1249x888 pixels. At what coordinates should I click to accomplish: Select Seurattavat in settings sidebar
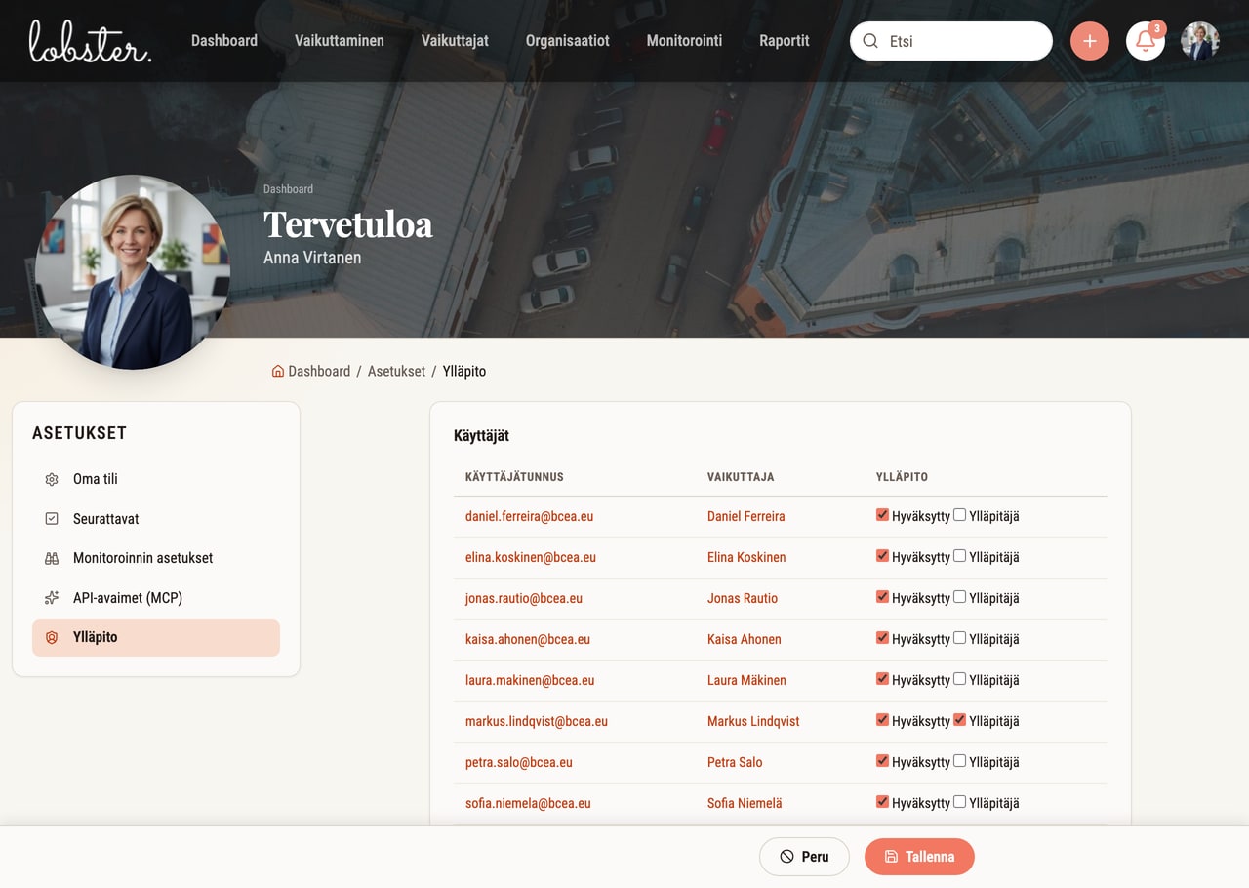pyautogui.click(x=156, y=519)
